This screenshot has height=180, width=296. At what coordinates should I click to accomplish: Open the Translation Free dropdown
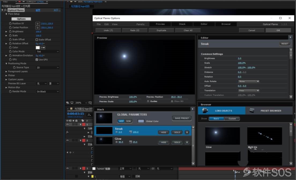point(249,91)
